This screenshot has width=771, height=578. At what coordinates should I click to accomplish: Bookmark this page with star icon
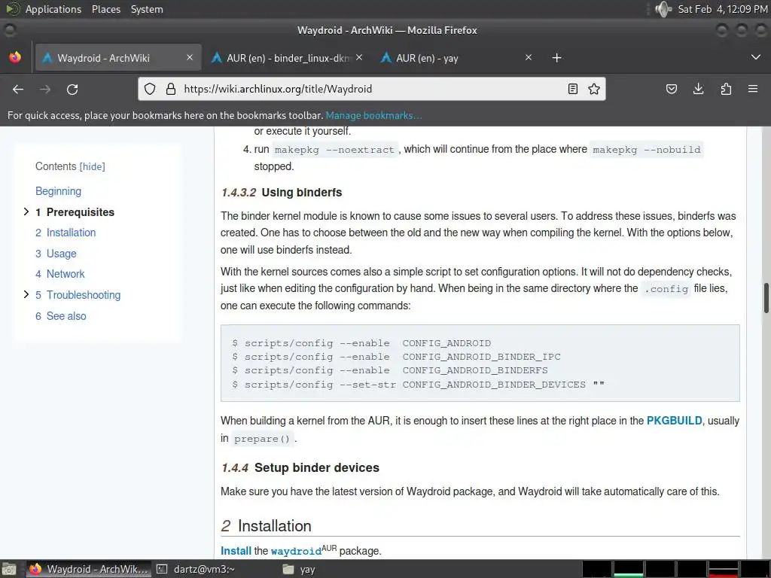point(594,89)
